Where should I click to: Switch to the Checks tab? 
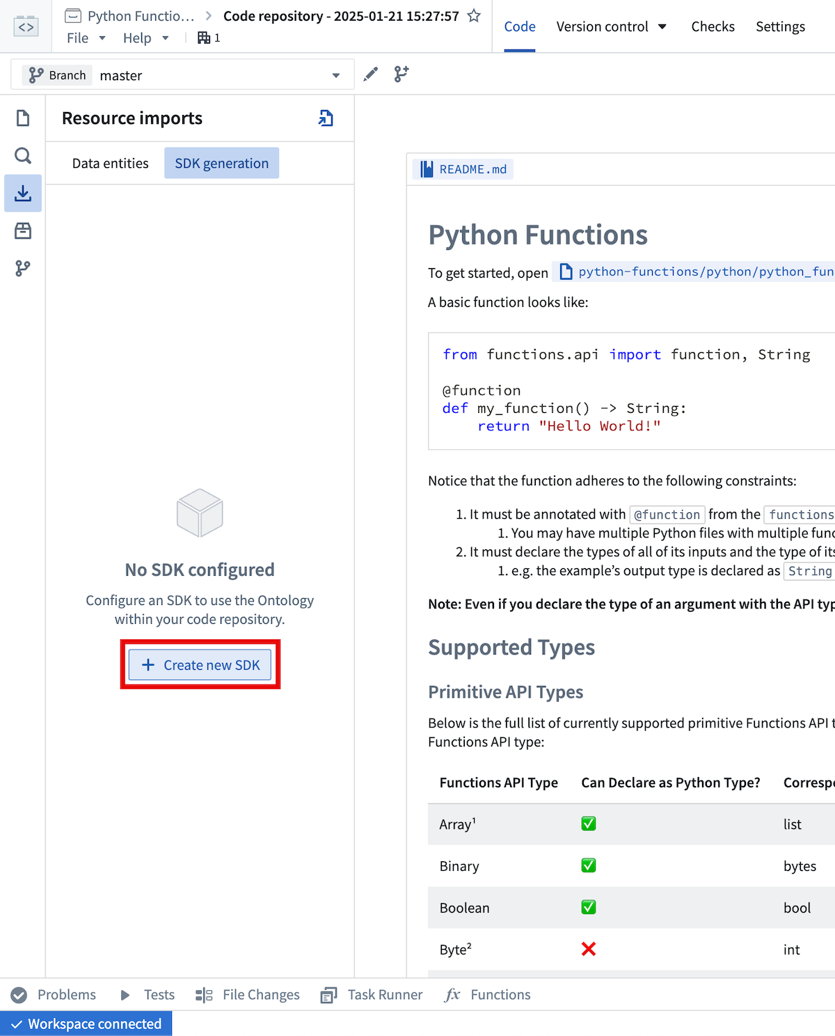point(713,26)
